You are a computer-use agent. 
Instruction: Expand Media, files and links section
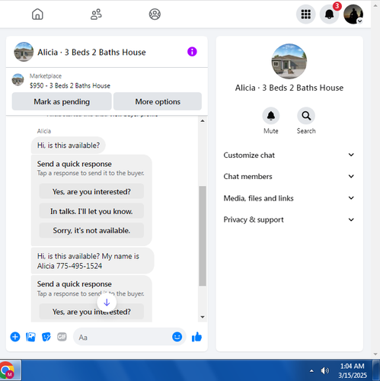tap(289, 198)
